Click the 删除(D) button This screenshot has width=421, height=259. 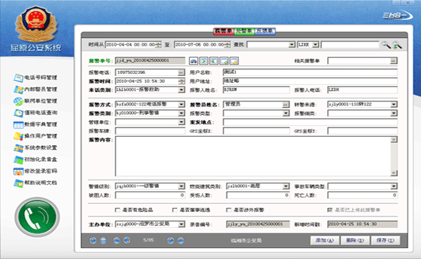355,240
